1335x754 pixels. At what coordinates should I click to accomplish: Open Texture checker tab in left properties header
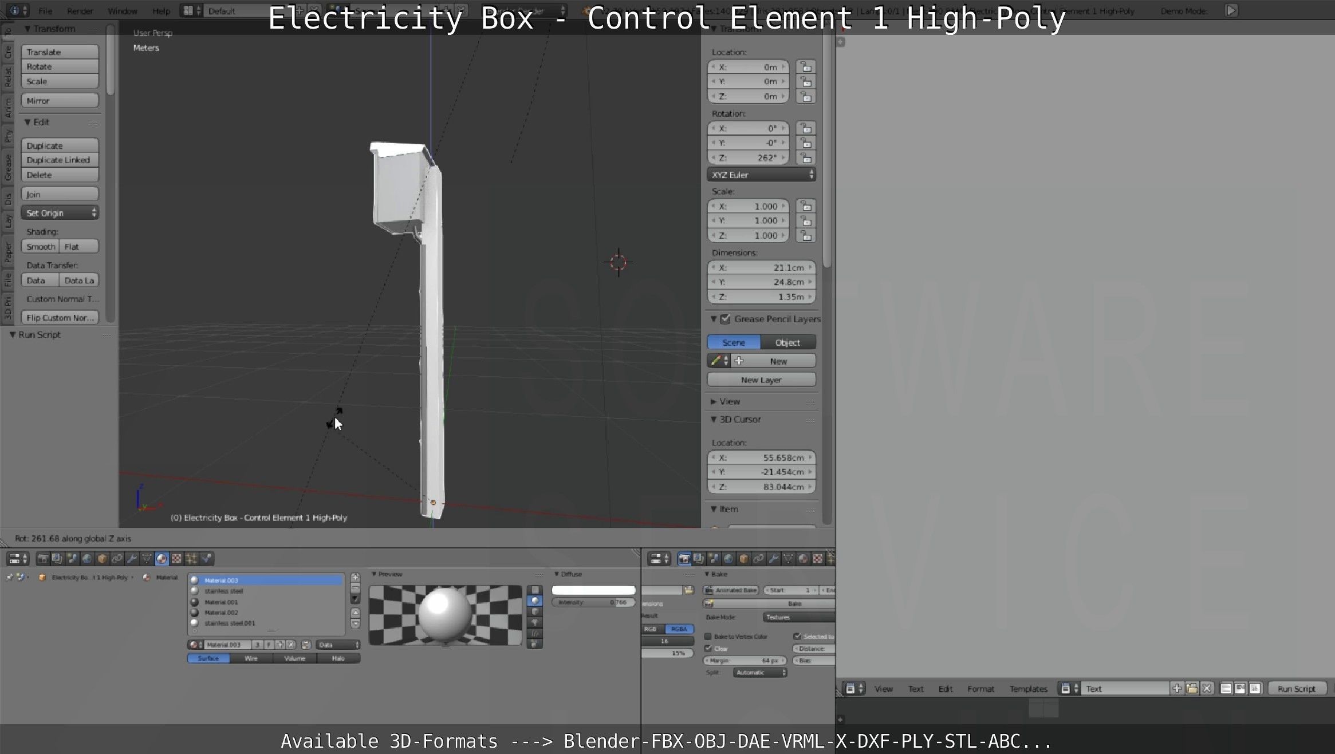176,559
